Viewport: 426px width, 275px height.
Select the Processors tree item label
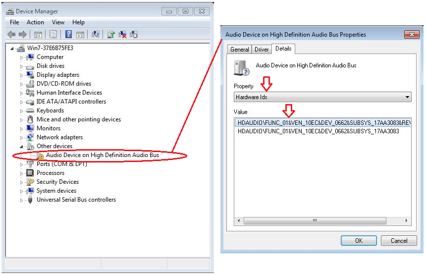pos(51,173)
